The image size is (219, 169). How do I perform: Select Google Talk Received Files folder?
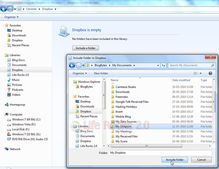point(132,102)
